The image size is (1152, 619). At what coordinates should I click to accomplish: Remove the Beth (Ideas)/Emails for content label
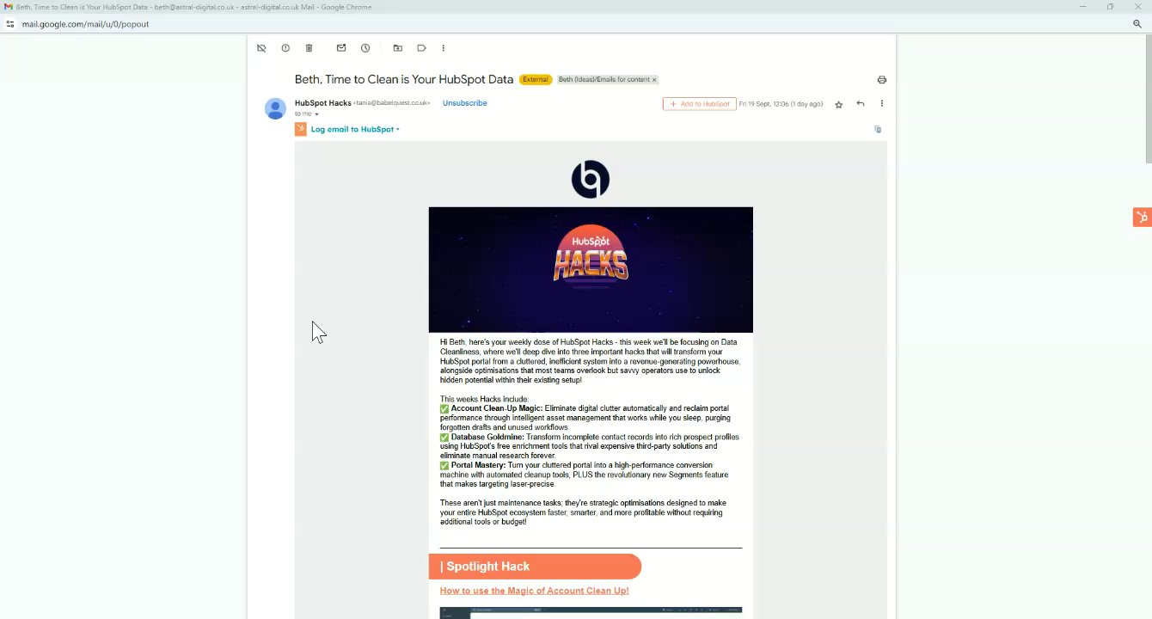[x=654, y=80]
